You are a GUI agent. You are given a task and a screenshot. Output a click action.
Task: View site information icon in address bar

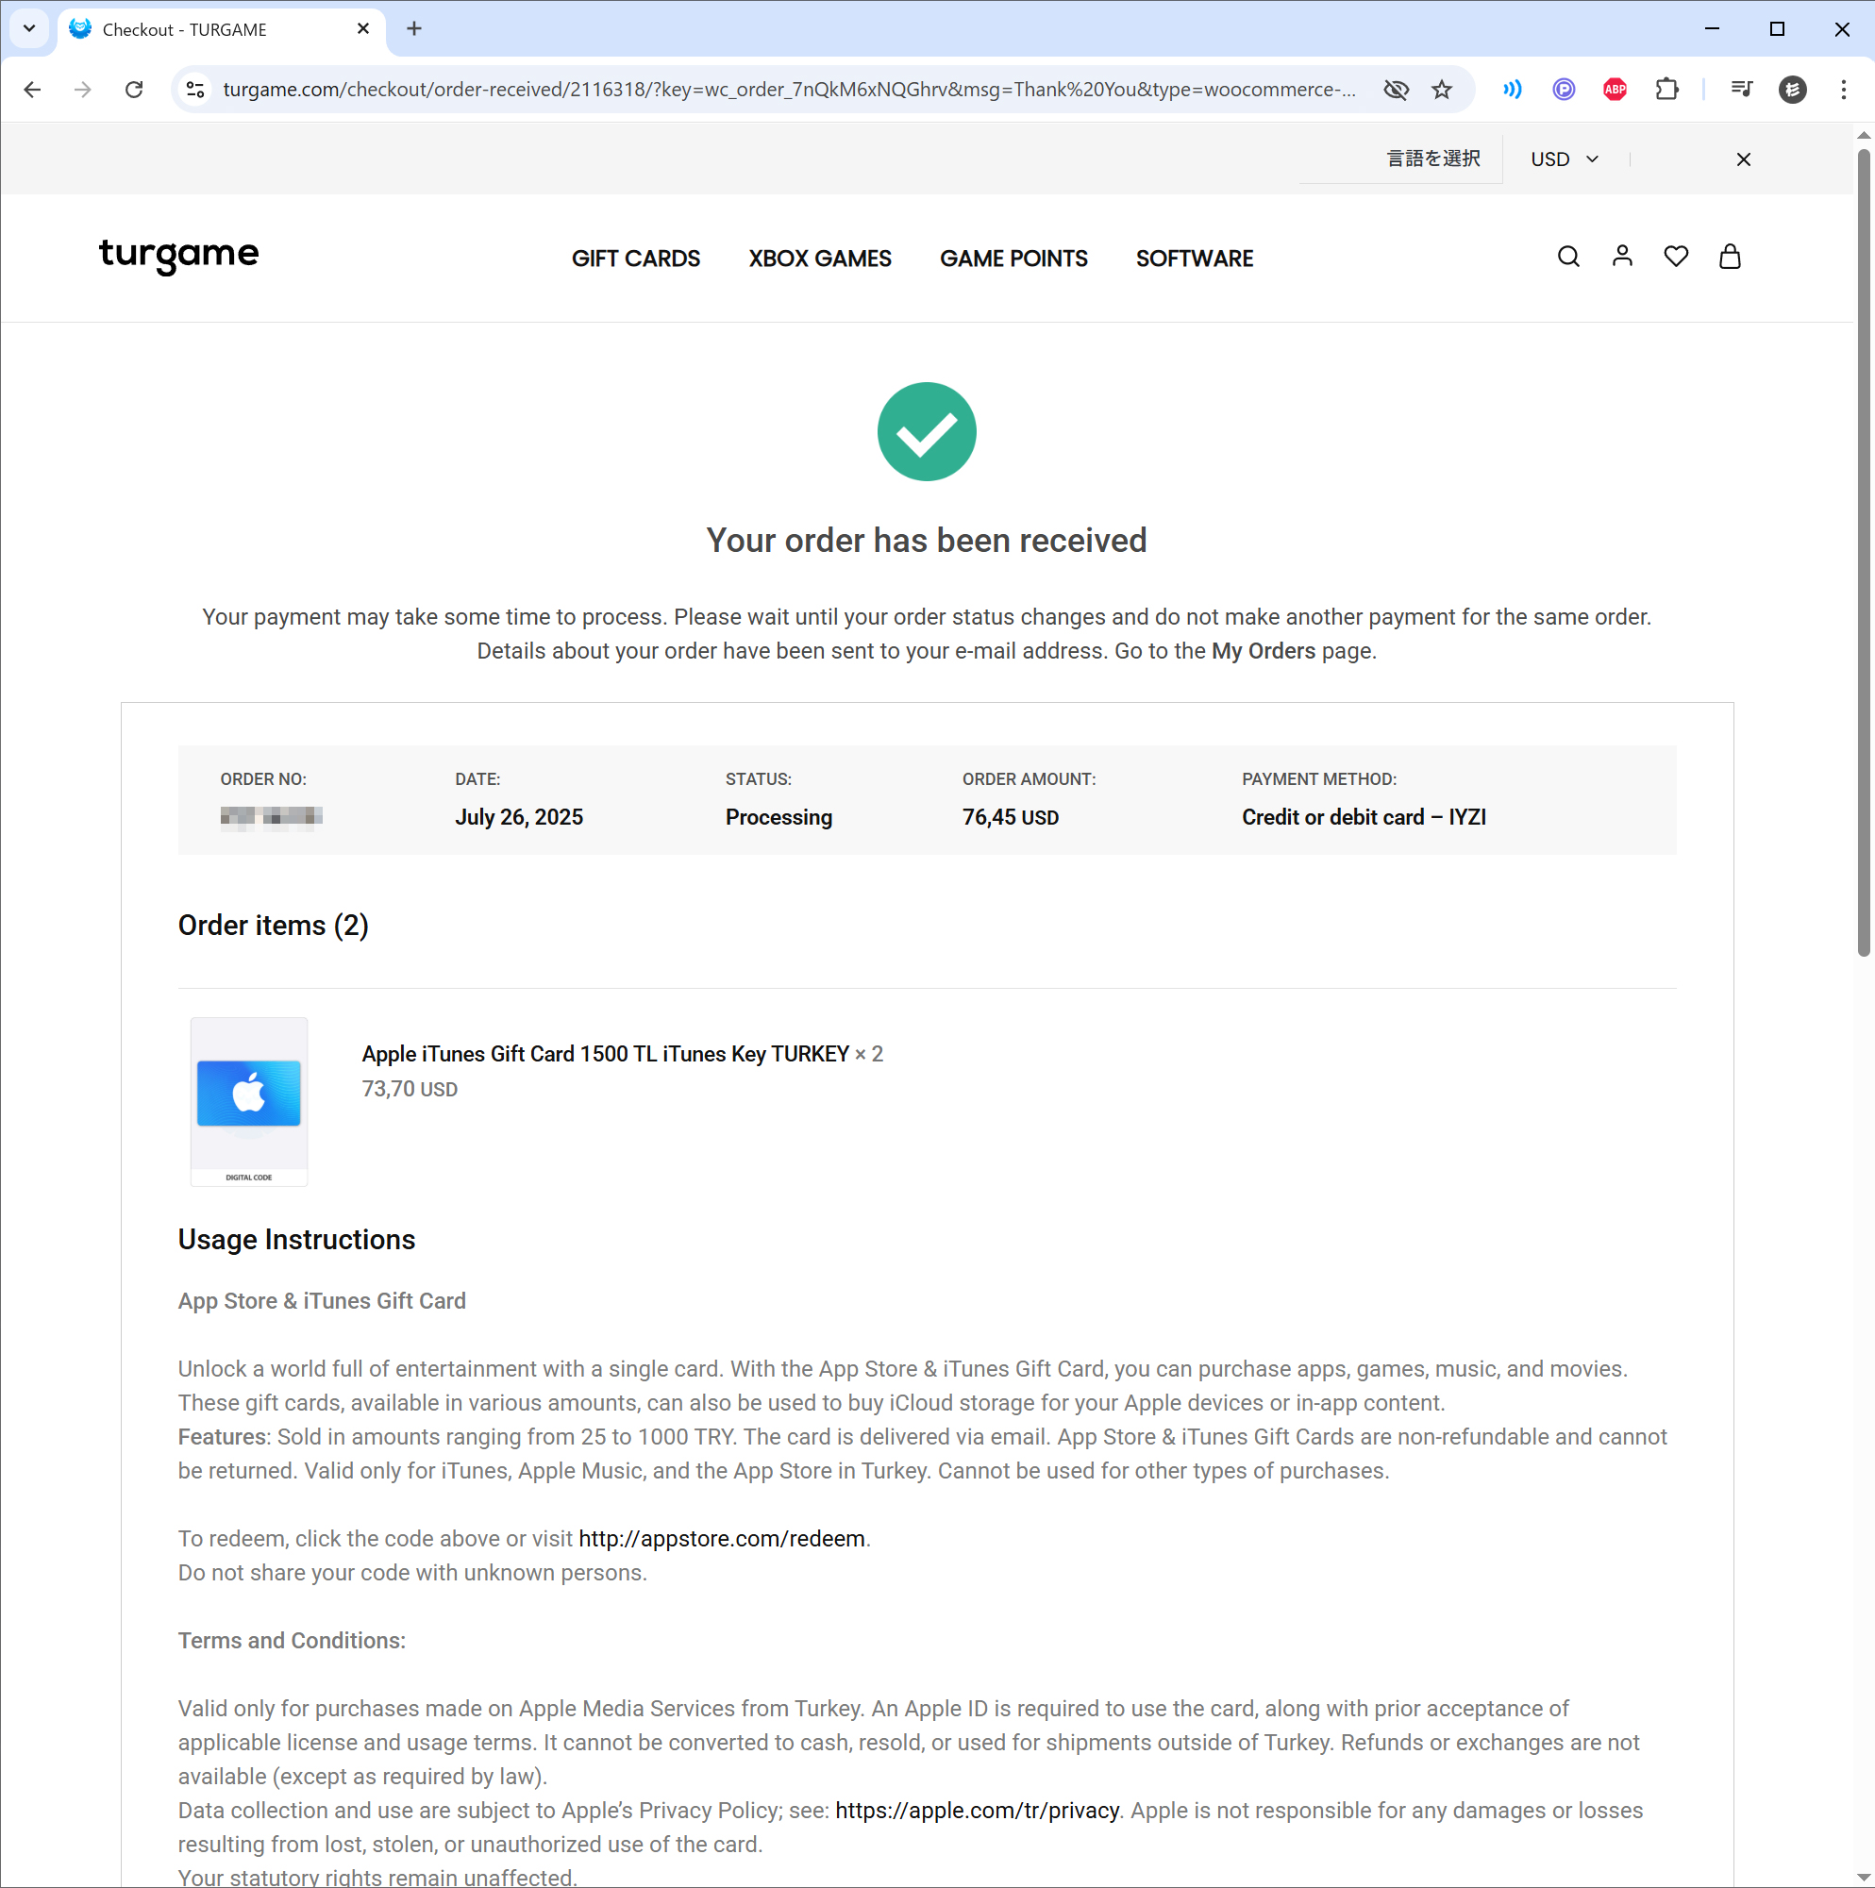pyautogui.click(x=195, y=90)
